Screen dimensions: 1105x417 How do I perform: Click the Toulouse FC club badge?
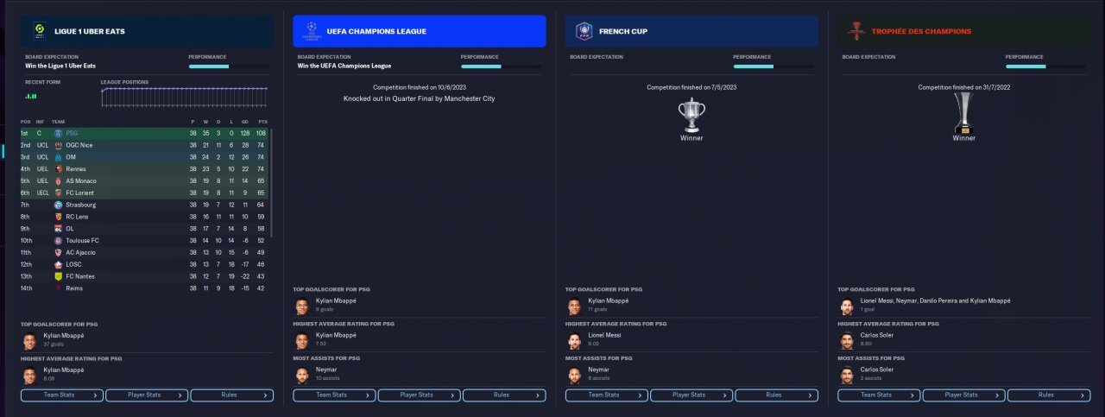click(58, 241)
